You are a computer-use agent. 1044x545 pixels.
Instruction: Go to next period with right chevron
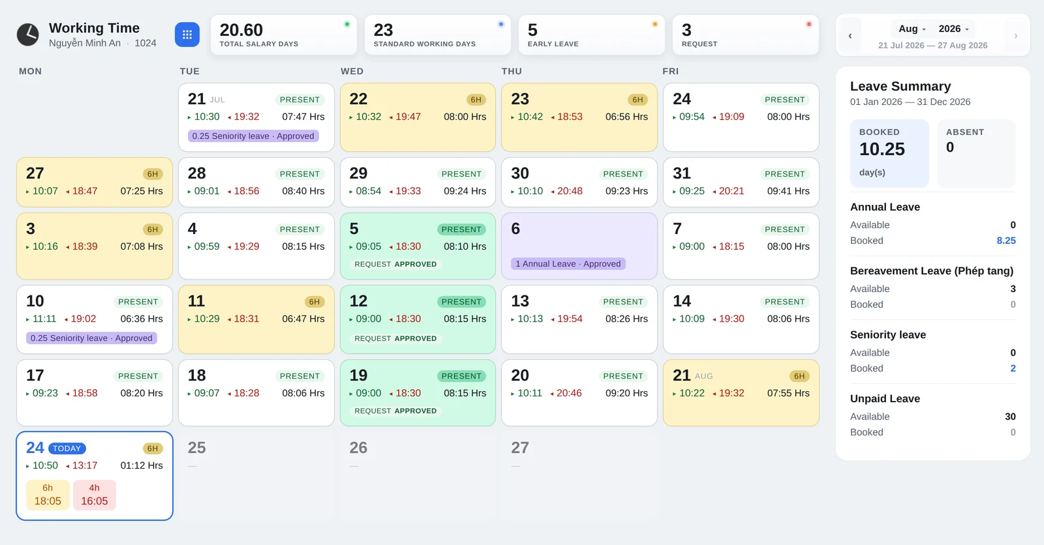point(1015,36)
